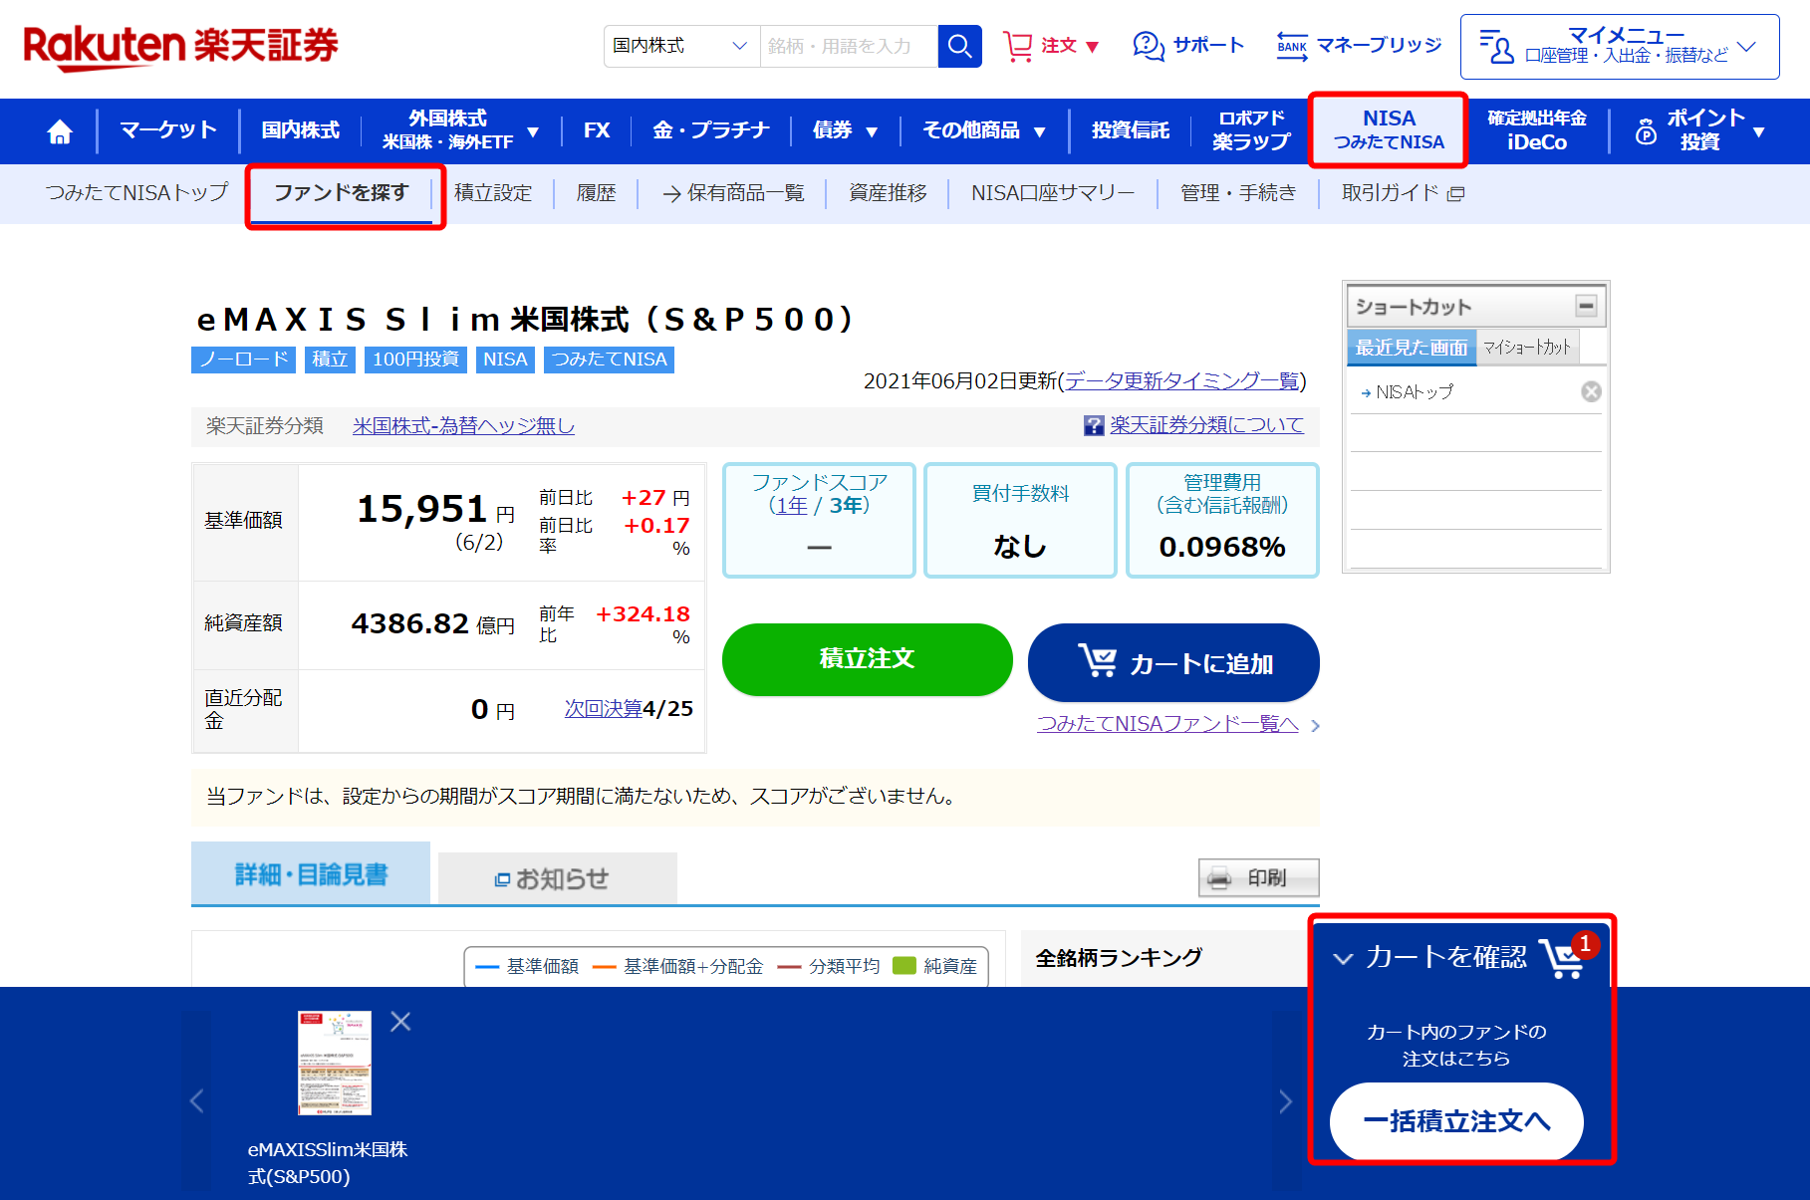
Task: Open the 金・プラチナ menu item
Action: point(710,130)
